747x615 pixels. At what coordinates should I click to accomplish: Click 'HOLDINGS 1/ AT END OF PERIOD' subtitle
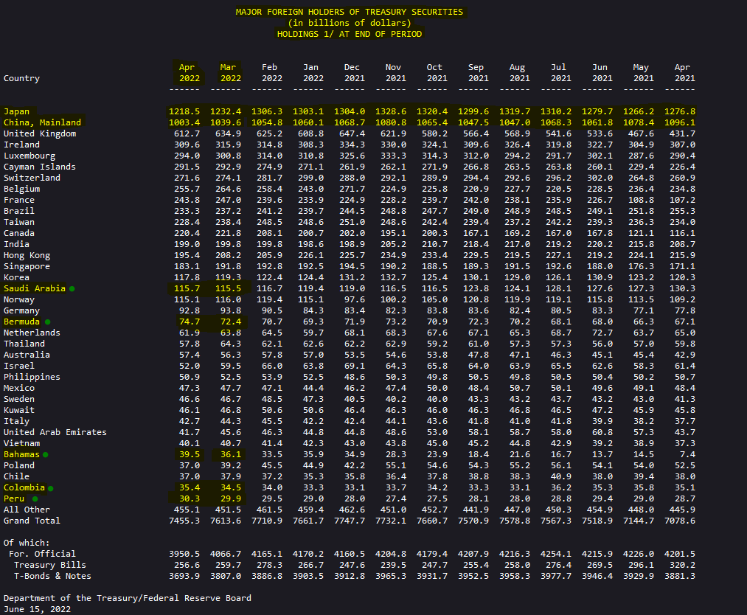350,35
